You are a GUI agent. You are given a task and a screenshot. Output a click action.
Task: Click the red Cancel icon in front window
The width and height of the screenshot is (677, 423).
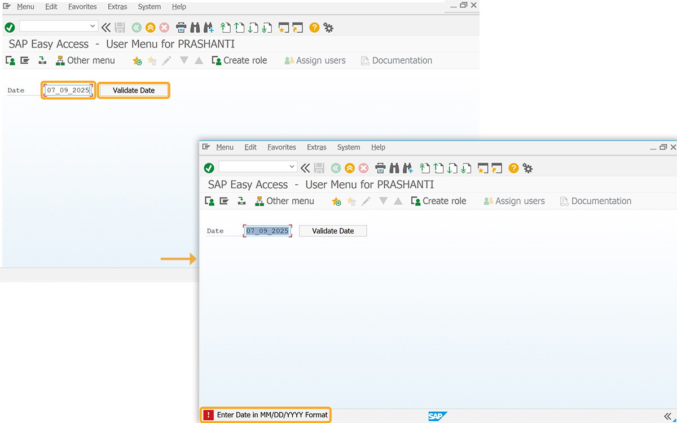pyautogui.click(x=363, y=168)
